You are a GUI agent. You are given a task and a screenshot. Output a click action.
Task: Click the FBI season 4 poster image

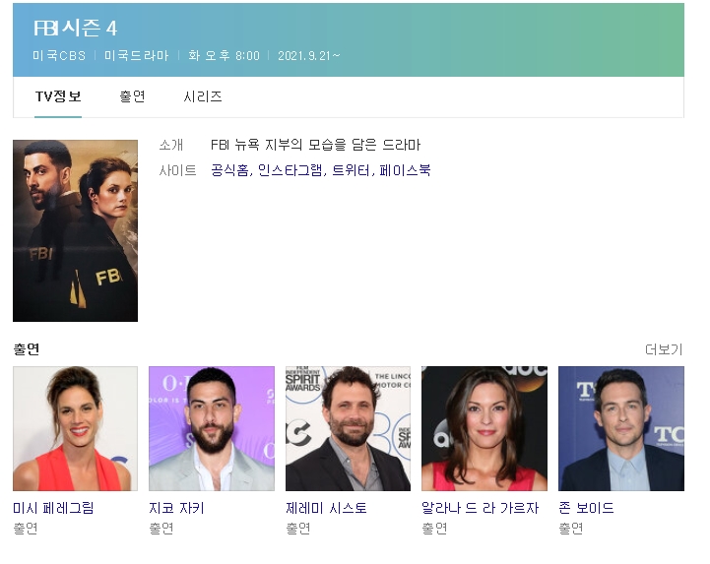click(x=75, y=231)
